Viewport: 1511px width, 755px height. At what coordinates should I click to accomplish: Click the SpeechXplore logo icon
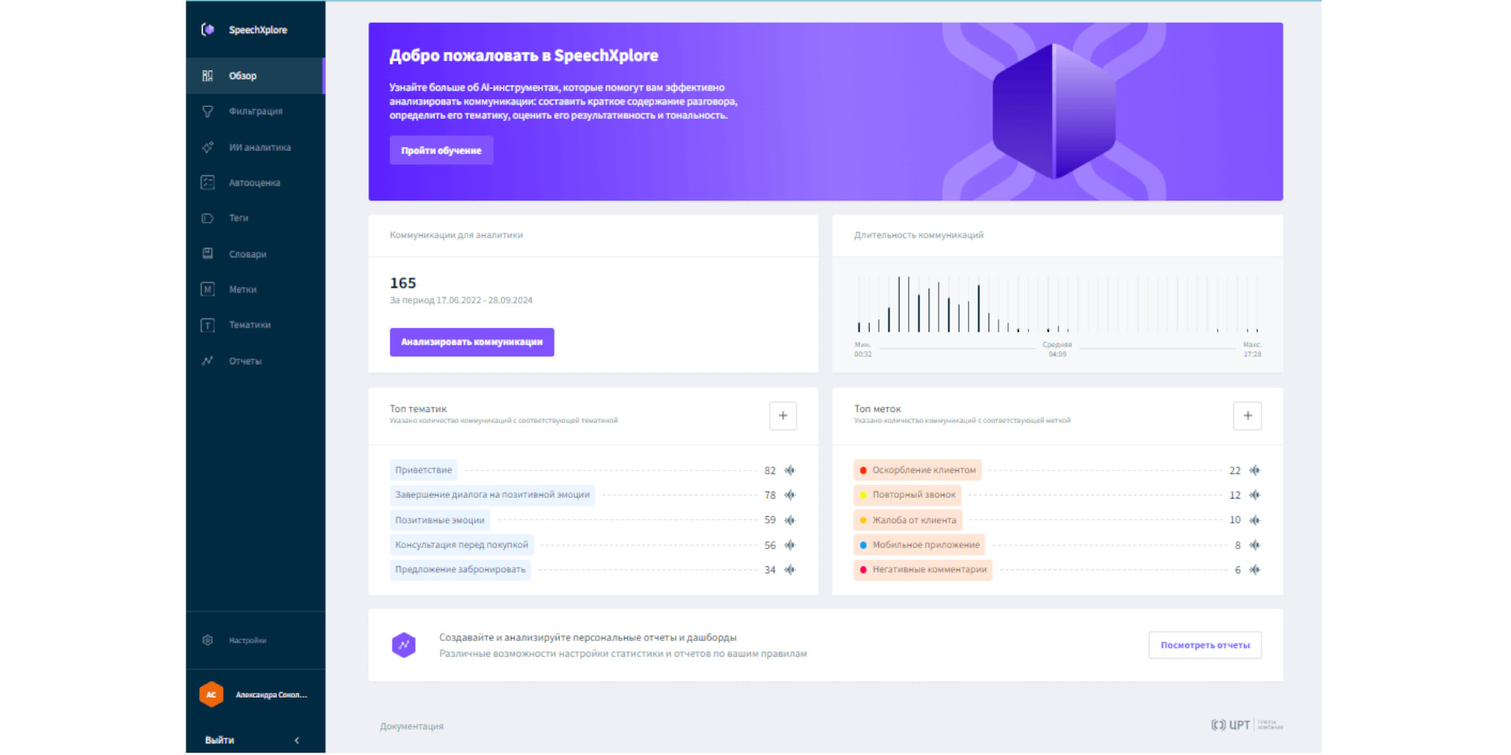coord(208,30)
